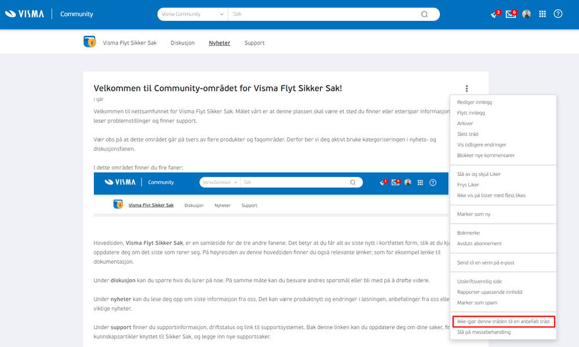
Task: Click Ikke gjør denne tråden til en anbefalt tråd
Action: pos(503,322)
